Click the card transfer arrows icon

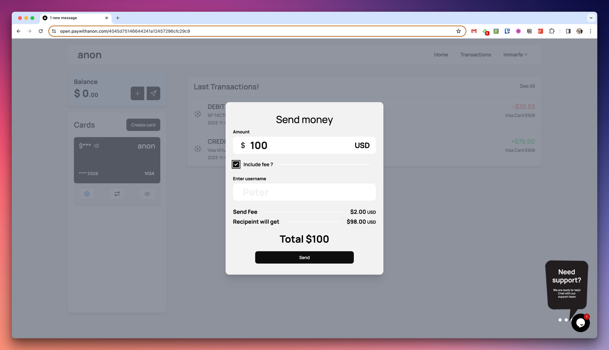coord(117,194)
